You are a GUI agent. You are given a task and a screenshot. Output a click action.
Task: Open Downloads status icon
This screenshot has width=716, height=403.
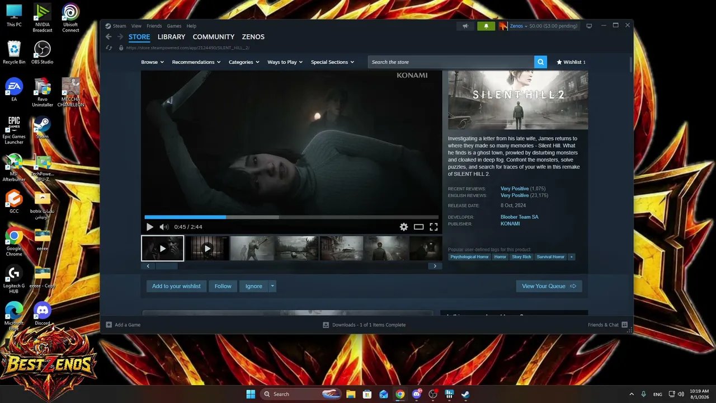pos(326,325)
